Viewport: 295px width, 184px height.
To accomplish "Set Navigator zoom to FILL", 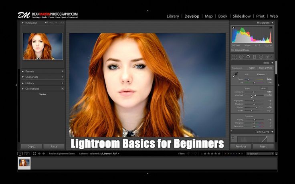I will pos(51,23).
